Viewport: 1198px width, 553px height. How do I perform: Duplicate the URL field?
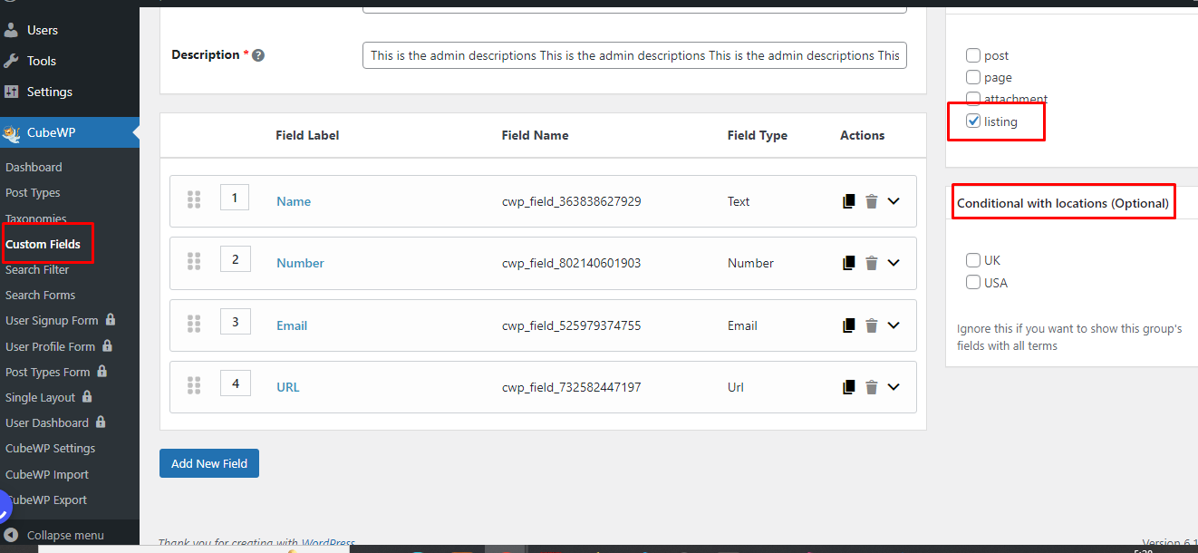849,387
